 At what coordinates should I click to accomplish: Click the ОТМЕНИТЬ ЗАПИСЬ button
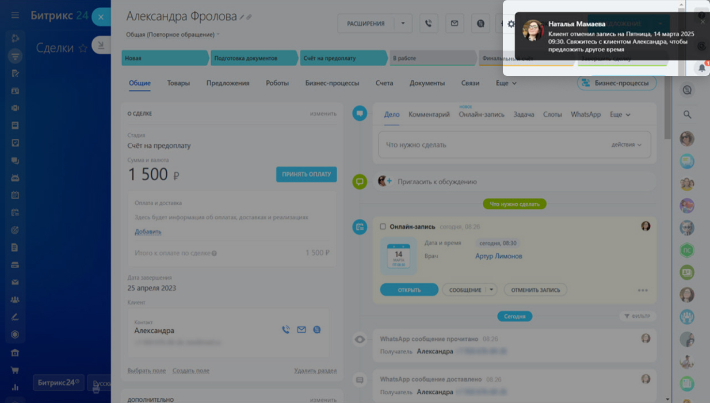536,290
